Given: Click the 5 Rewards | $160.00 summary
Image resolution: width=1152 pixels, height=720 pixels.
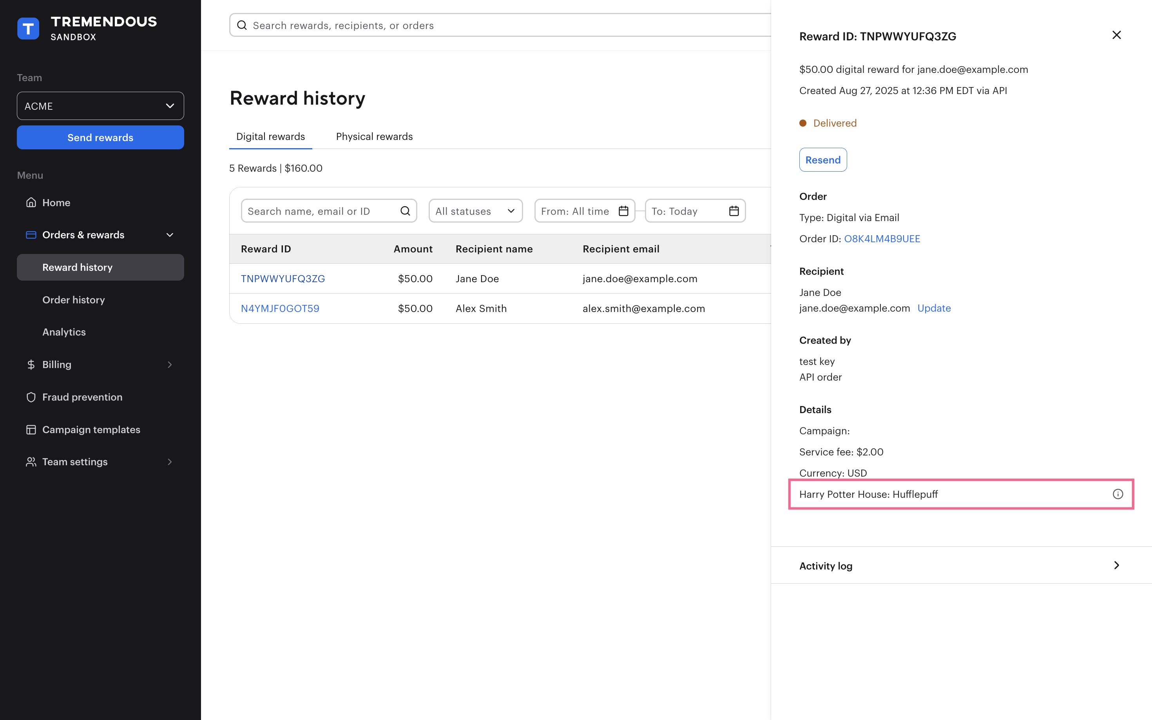Looking at the screenshot, I should pos(275,168).
